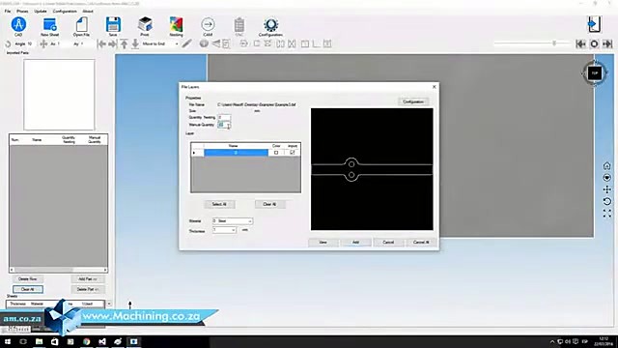Start the Nesting tool icon
618x348 pixels.
pos(176,24)
